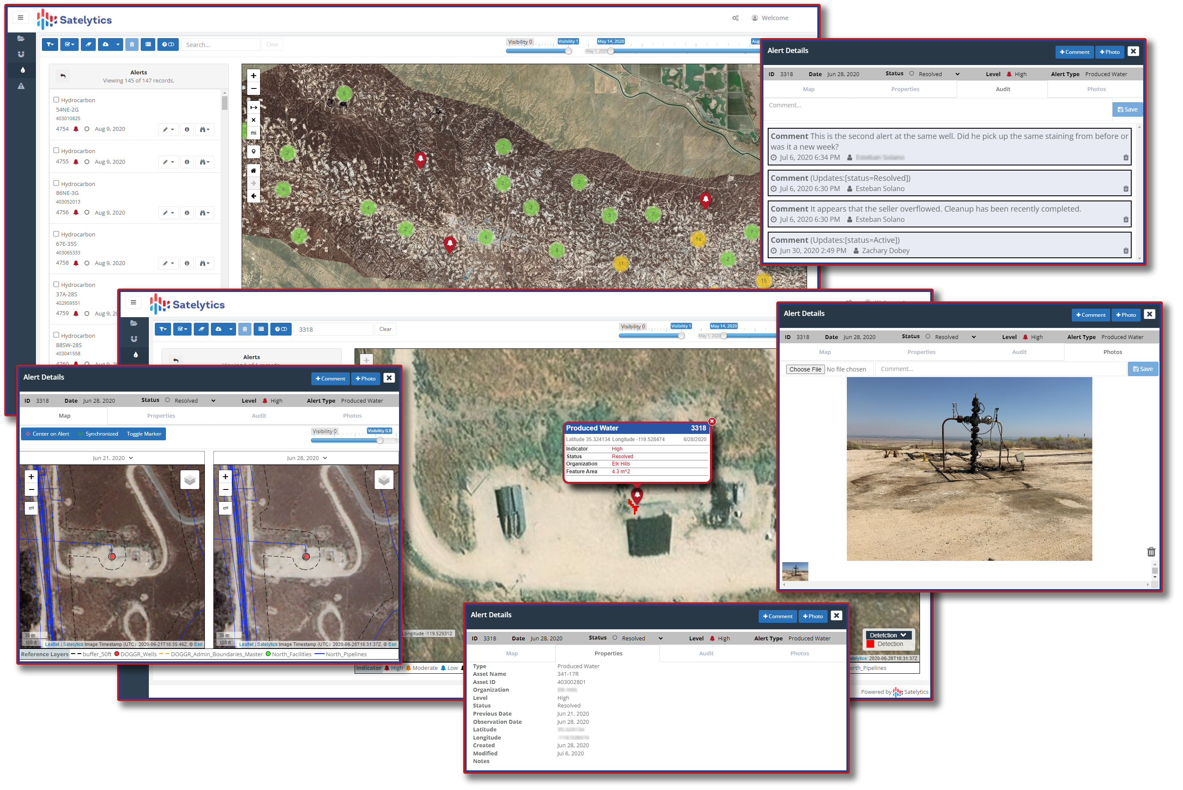The width and height of the screenshot is (1183, 790).
Task: Check the Hydrocarbon 86NE-3G alert checkbox
Action: [56, 183]
